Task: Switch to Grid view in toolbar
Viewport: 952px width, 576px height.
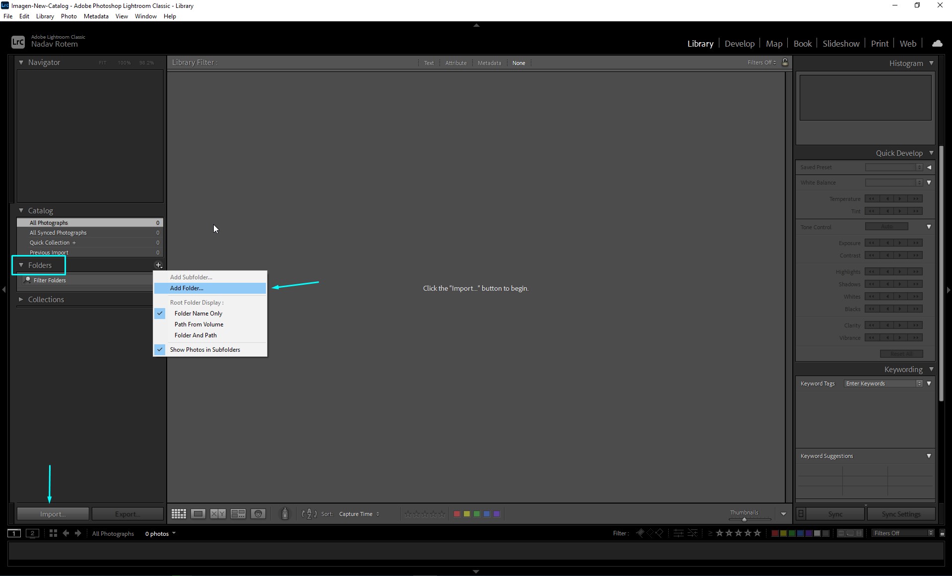Action: [x=179, y=514]
